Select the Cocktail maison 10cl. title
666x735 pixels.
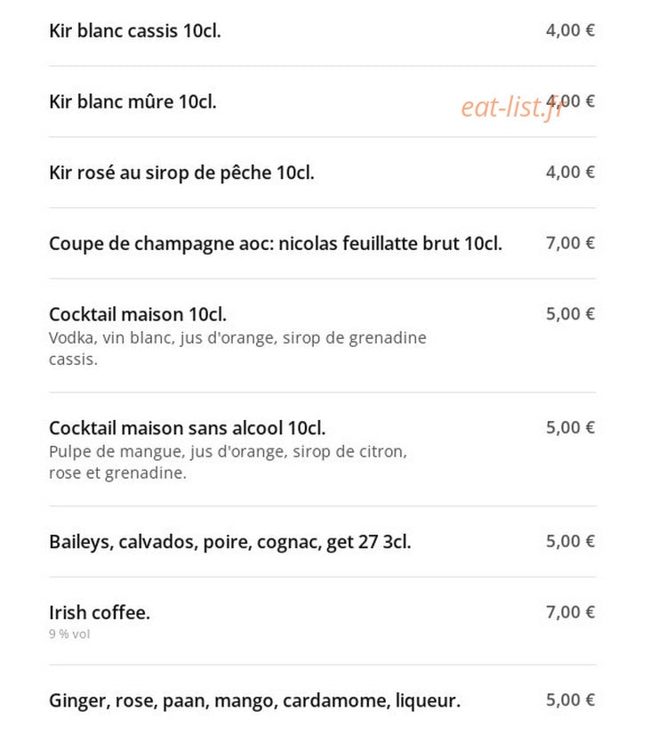click(x=138, y=314)
